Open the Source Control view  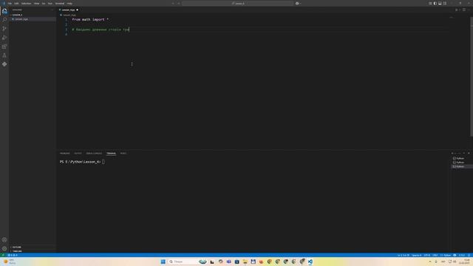(4, 29)
